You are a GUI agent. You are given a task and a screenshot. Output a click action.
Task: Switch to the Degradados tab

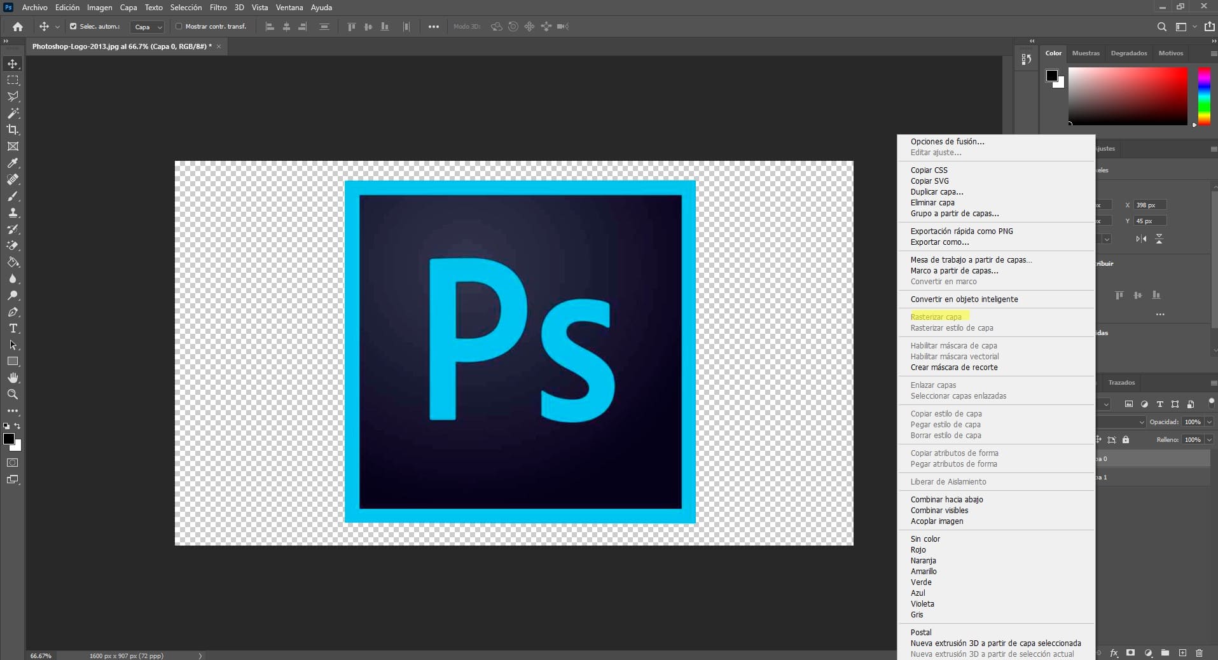[1129, 53]
